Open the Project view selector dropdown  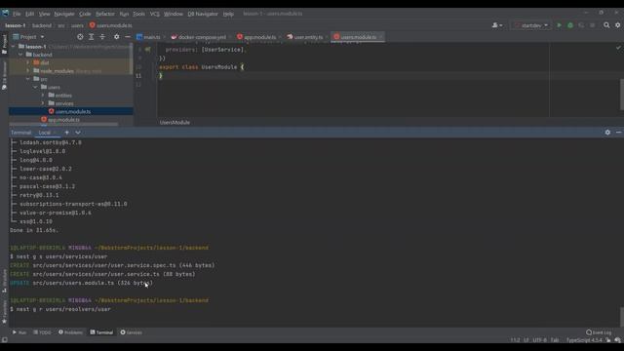28,37
